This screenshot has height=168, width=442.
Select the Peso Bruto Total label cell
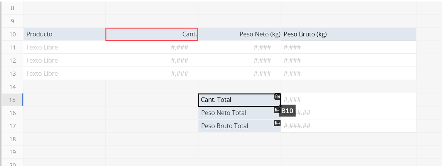point(240,126)
